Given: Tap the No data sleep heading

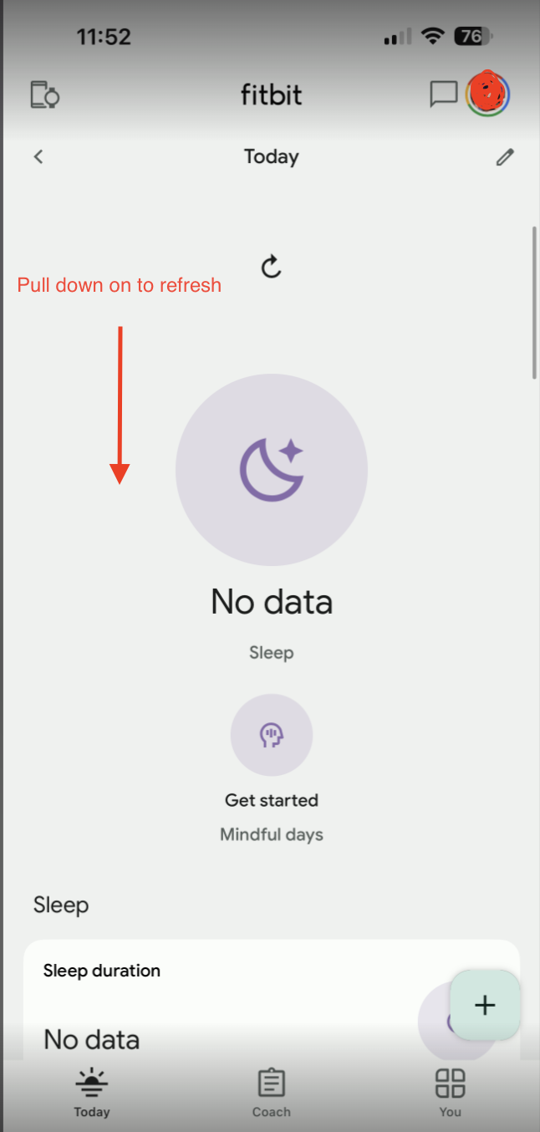Looking at the screenshot, I should click(272, 602).
